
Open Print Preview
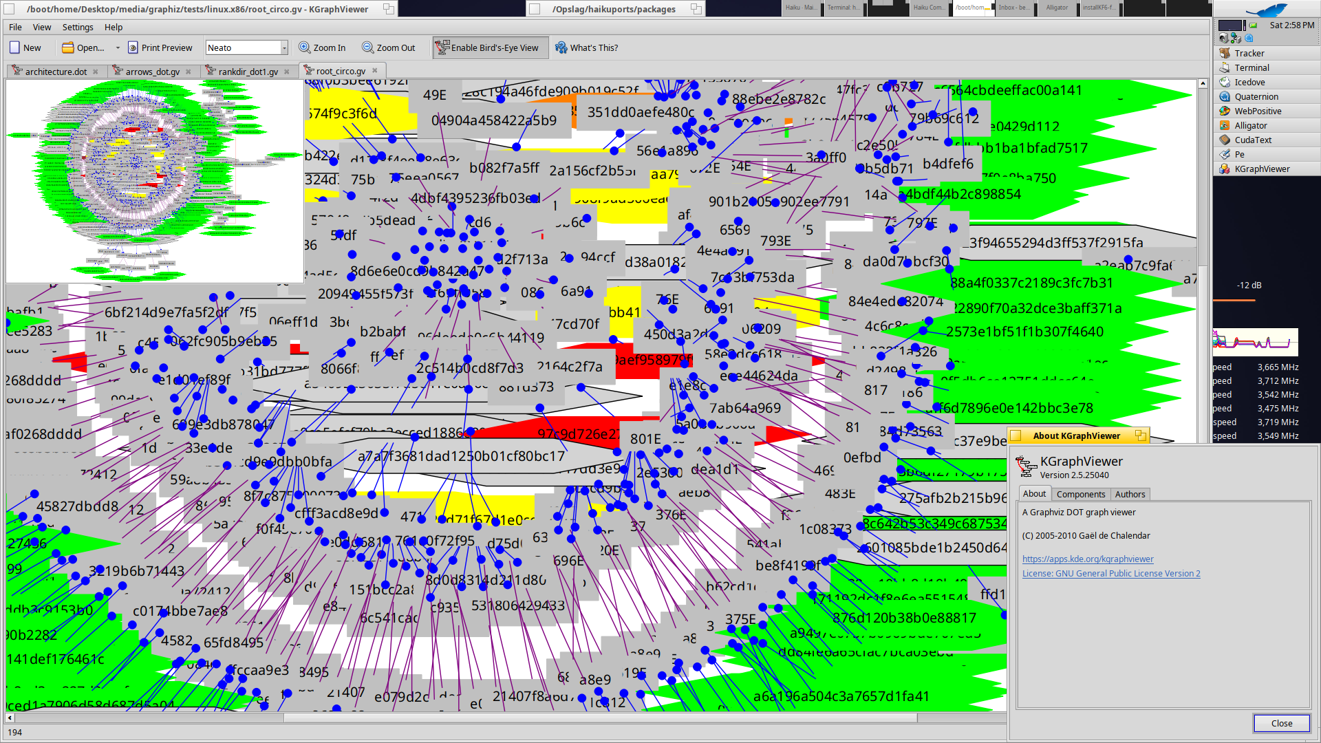[x=160, y=47]
